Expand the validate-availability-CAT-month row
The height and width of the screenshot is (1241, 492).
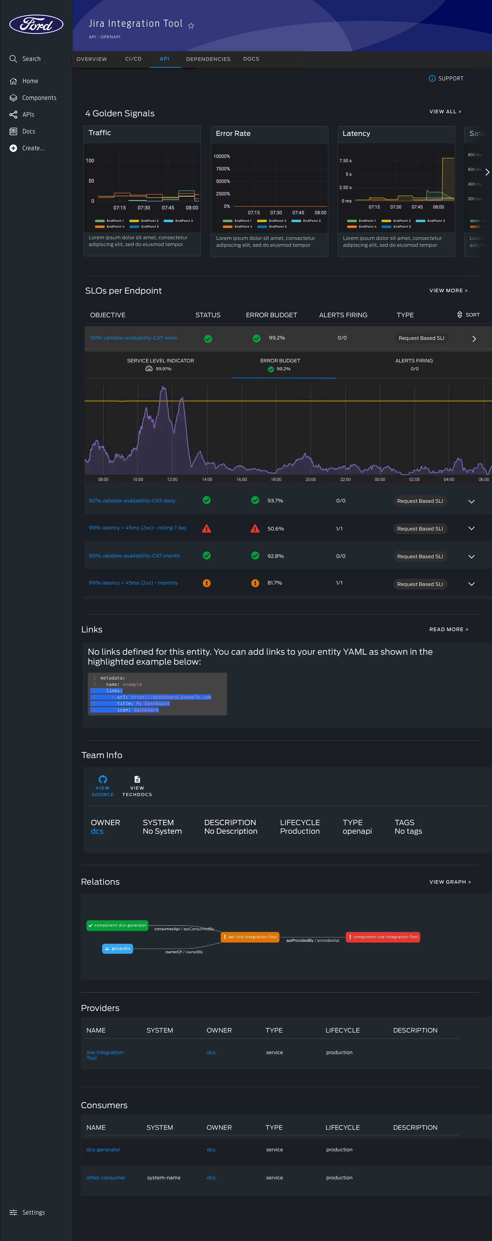(x=471, y=556)
